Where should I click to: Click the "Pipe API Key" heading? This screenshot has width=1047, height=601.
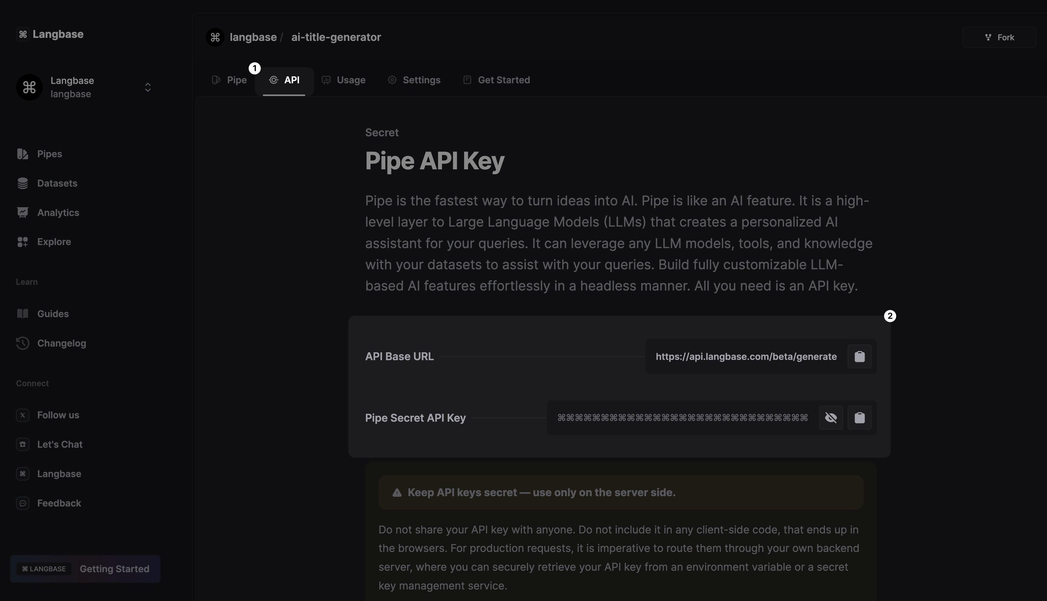[x=434, y=161]
